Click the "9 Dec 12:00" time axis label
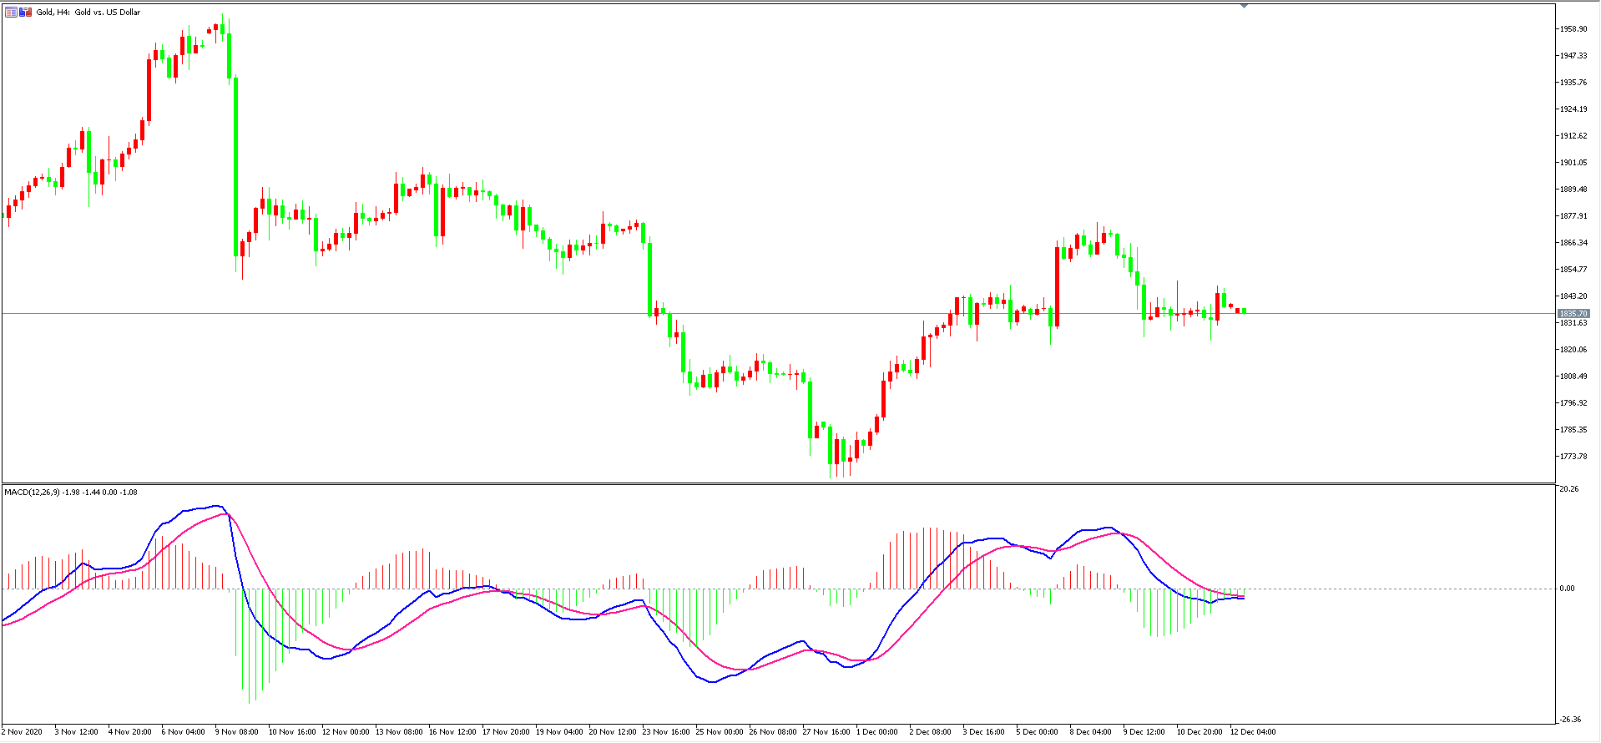Viewport: 1601px width, 743px height. 1144,732
